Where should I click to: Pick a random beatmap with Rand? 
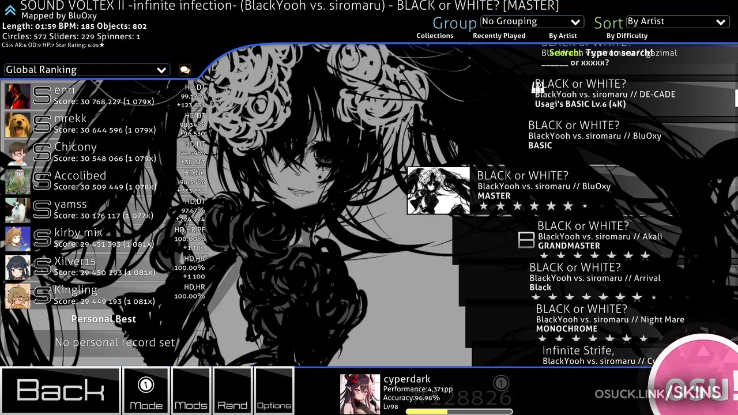(232, 391)
